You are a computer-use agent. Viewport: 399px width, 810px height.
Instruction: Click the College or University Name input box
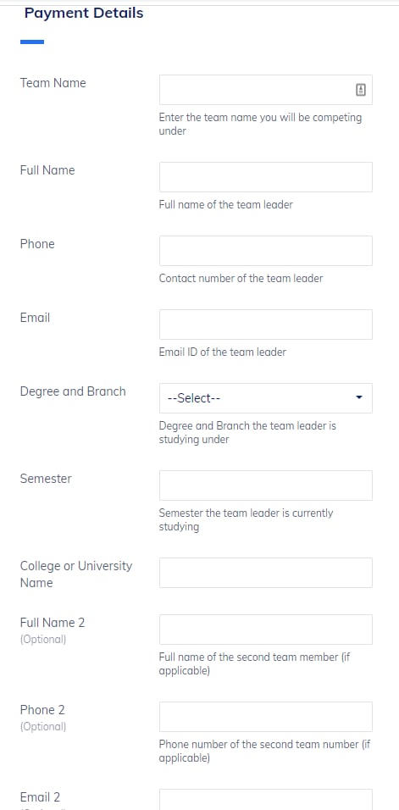coord(266,573)
